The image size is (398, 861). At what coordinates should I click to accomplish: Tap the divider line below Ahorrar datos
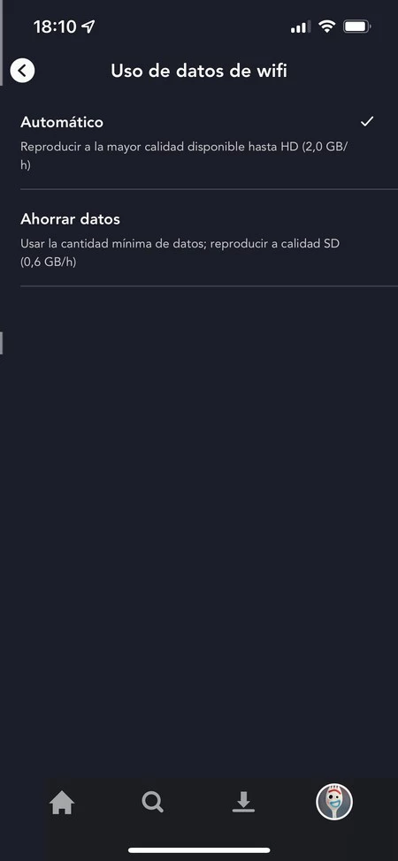coord(209,286)
